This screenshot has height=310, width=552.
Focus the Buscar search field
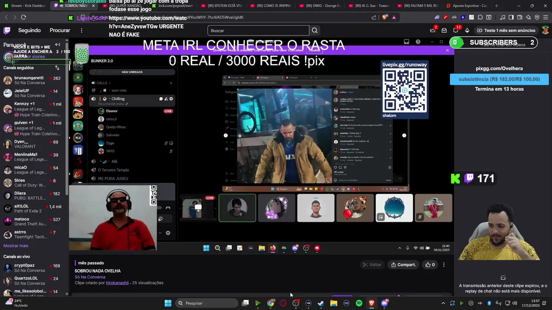click(x=258, y=31)
